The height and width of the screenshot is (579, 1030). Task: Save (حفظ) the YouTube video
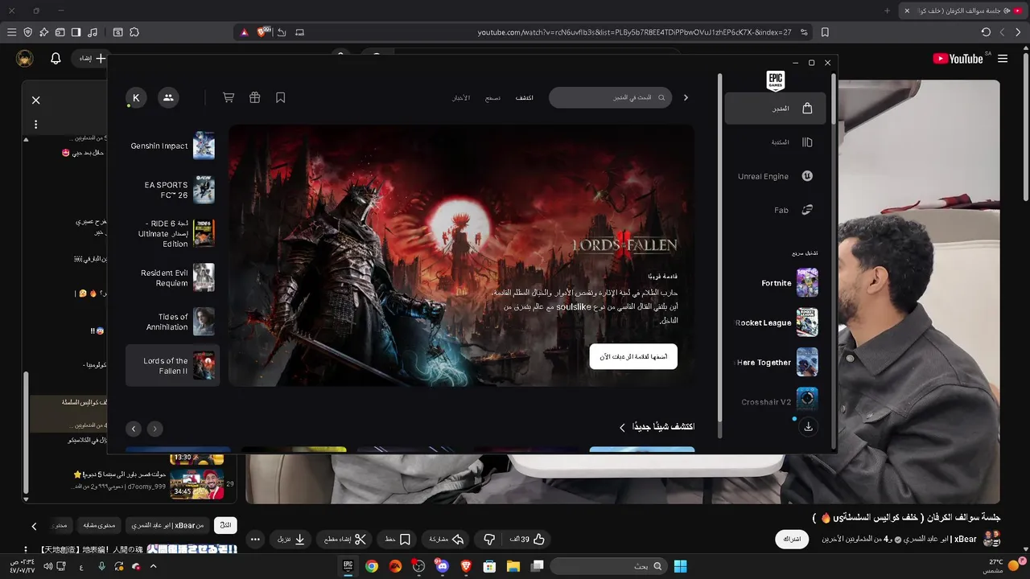[397, 540]
